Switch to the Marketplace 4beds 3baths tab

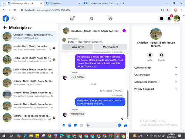coord(101,3)
